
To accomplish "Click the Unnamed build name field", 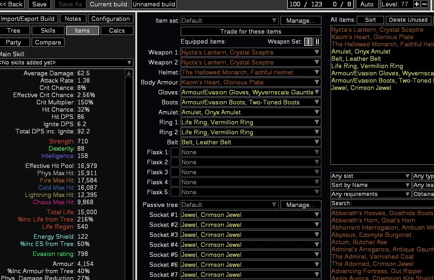I will point(154,4).
